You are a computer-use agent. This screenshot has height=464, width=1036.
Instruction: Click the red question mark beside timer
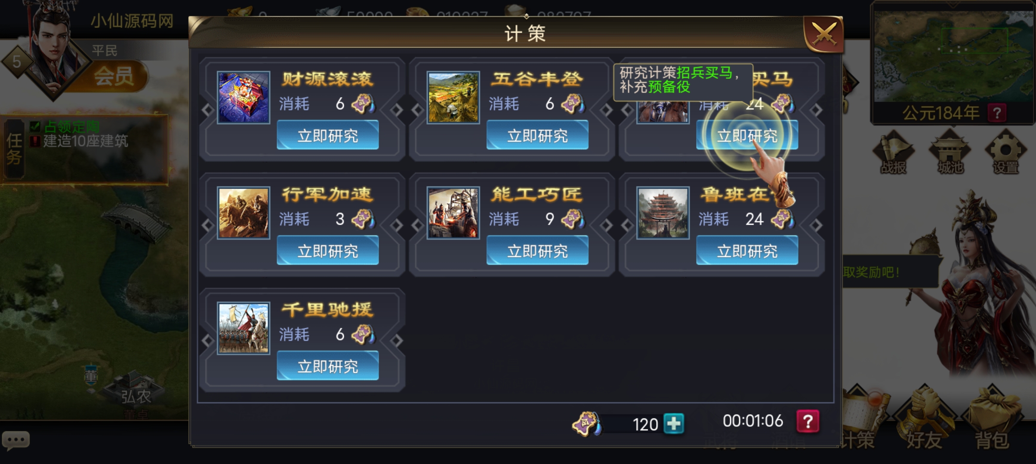(808, 421)
